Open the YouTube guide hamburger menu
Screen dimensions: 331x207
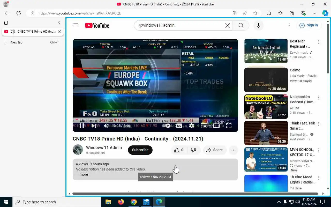(76, 25)
